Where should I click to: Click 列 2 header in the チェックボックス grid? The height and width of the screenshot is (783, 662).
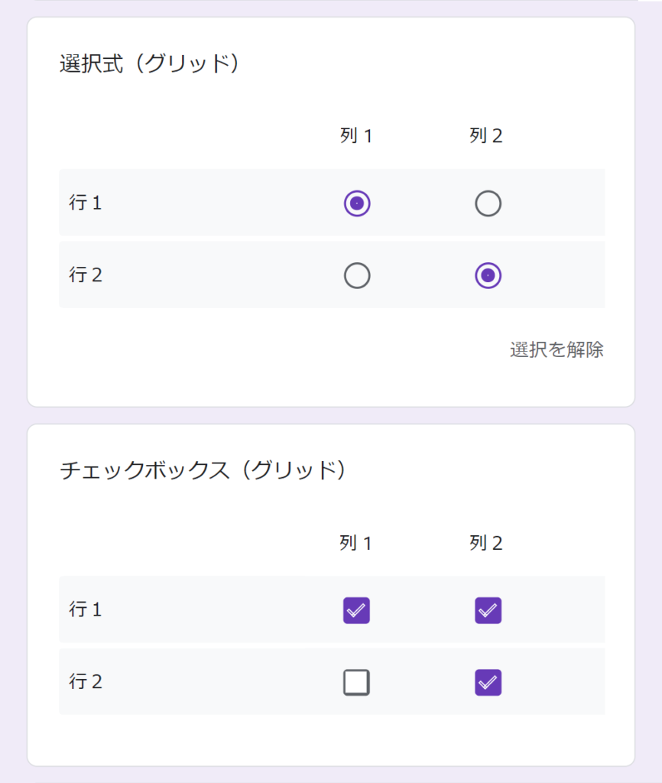tap(486, 543)
